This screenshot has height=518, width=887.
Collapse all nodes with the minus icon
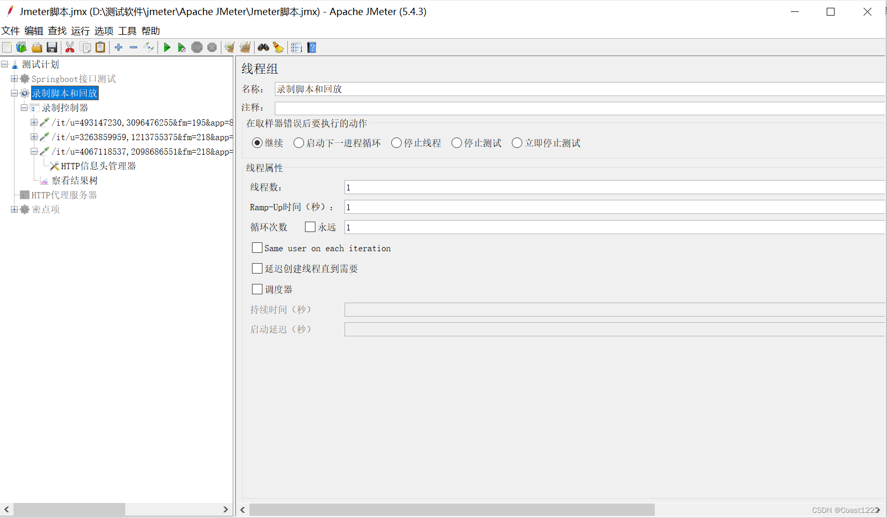coord(134,48)
